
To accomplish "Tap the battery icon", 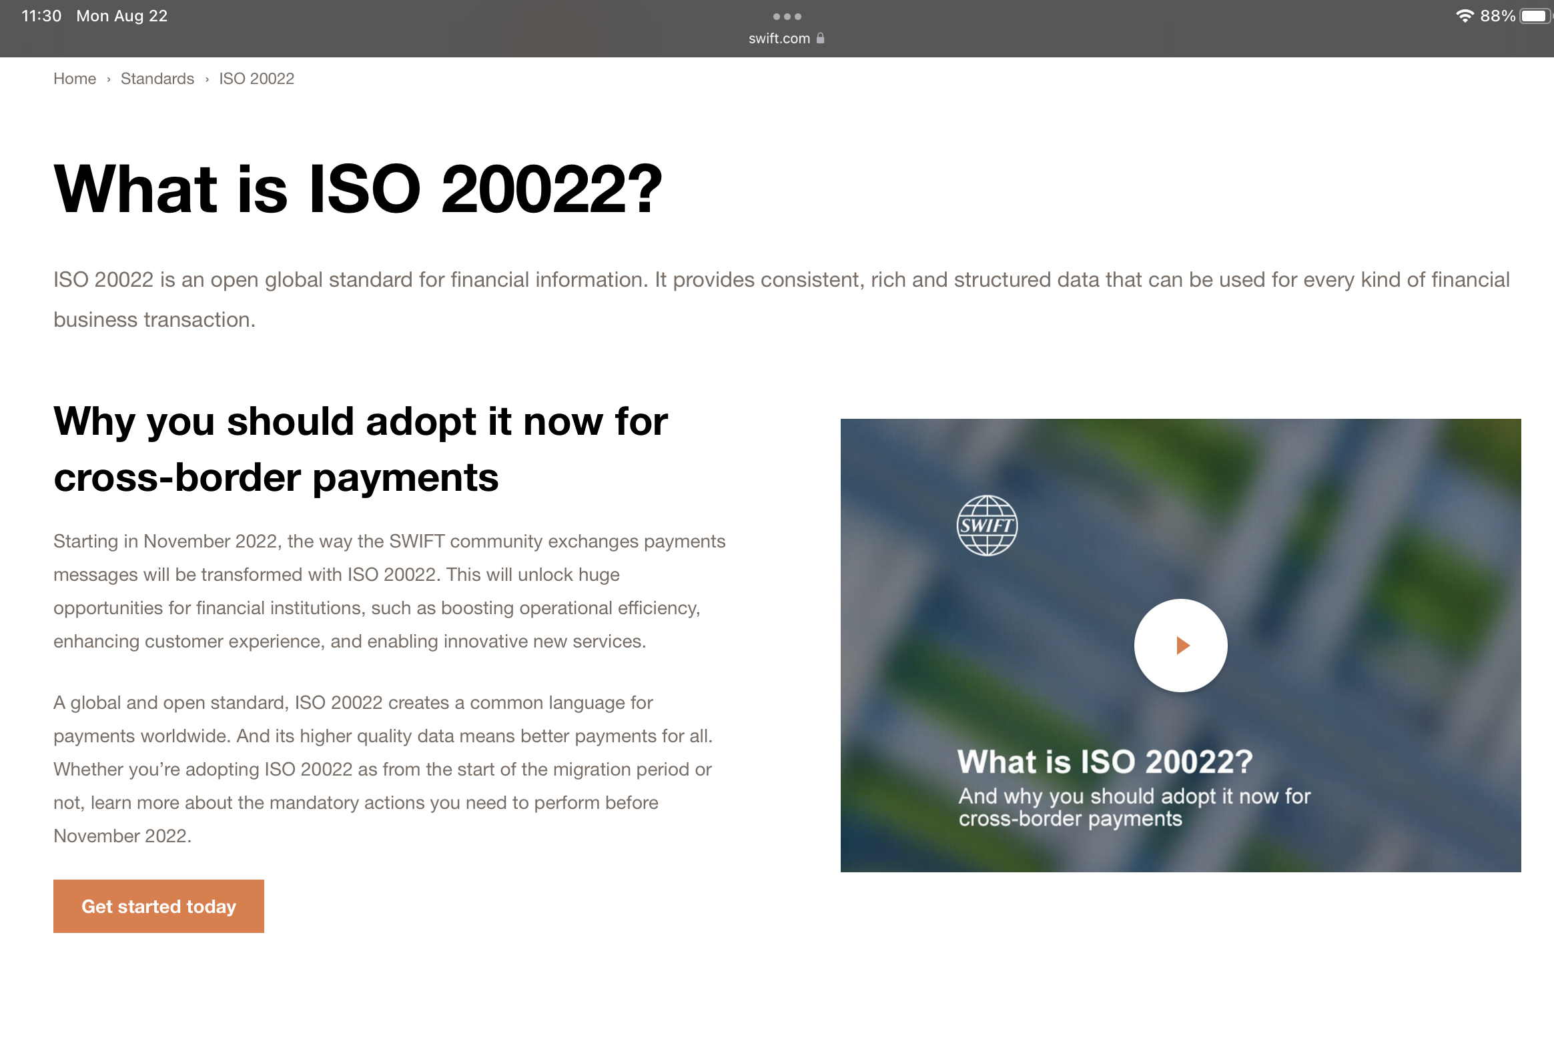I will pos(1534,16).
